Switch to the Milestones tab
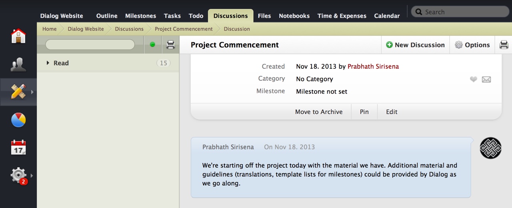Viewport: 512px width, 208px height. (x=140, y=16)
